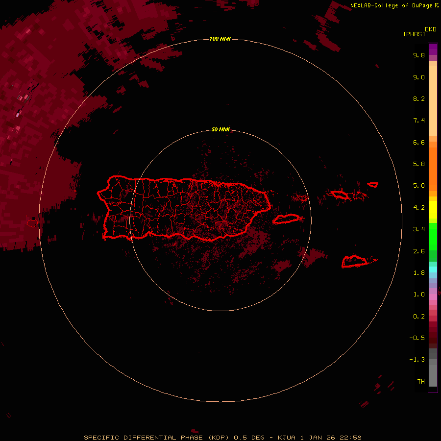Click the 5.8 scale value
This screenshot has width=441, height=441.
419,164
